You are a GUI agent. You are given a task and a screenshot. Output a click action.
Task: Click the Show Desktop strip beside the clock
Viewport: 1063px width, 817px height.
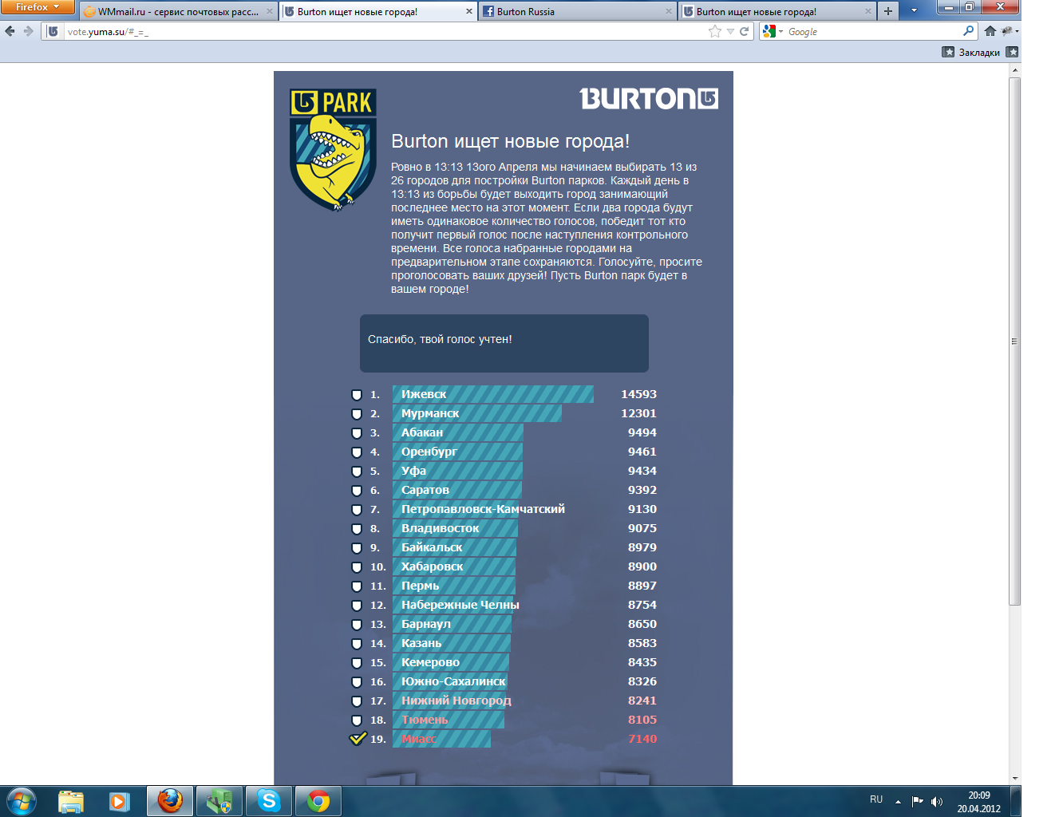click(1015, 801)
